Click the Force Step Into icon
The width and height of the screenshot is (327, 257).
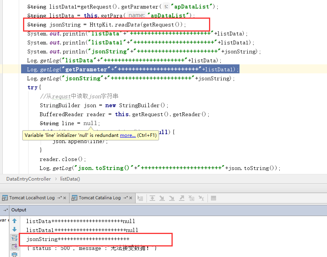point(172,199)
